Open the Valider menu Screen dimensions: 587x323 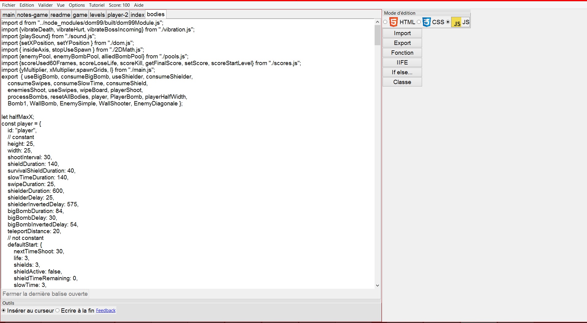46,5
